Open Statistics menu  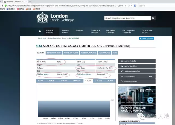click(80, 30)
